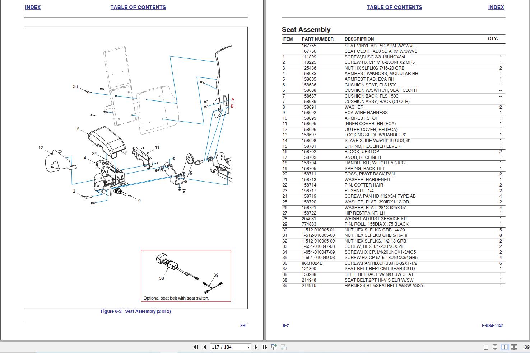Click callout number 36 in diagram

pos(75,86)
